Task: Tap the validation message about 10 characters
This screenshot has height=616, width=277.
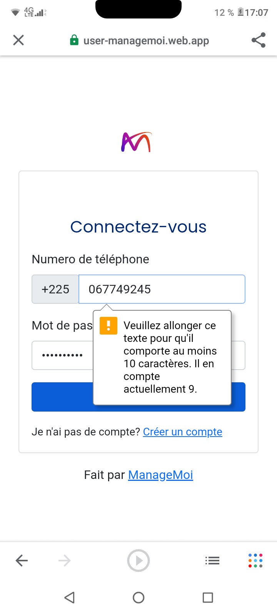Action: click(x=170, y=357)
